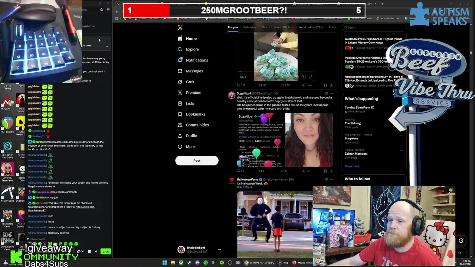475x267 pixels.
Task: Switch to Mozilla Firefox taskbar window
Action: (302, 263)
